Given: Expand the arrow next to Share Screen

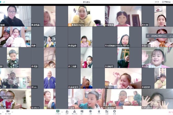Looking at the screenshot, I should 62,112.
